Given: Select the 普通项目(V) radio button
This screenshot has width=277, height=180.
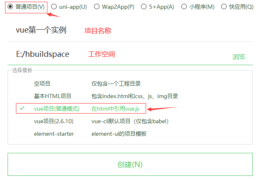Looking at the screenshot, I should (10, 7).
